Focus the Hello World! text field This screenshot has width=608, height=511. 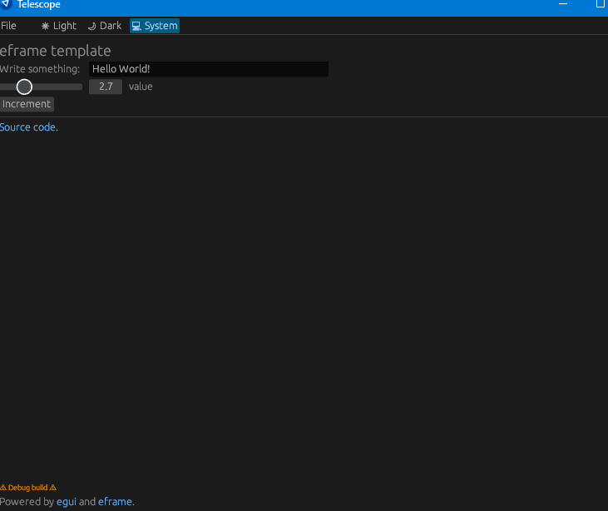[208, 69]
